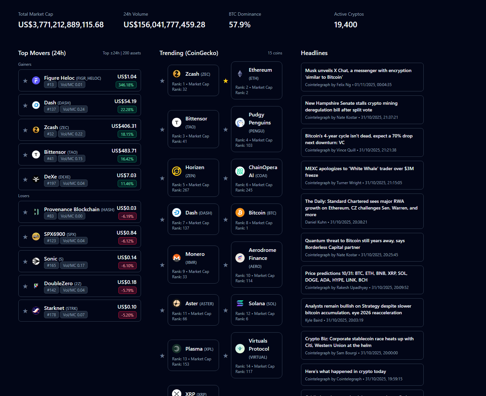Click the Bitcoin logo in Trending
This screenshot has width=486, height=396.
click(x=240, y=213)
